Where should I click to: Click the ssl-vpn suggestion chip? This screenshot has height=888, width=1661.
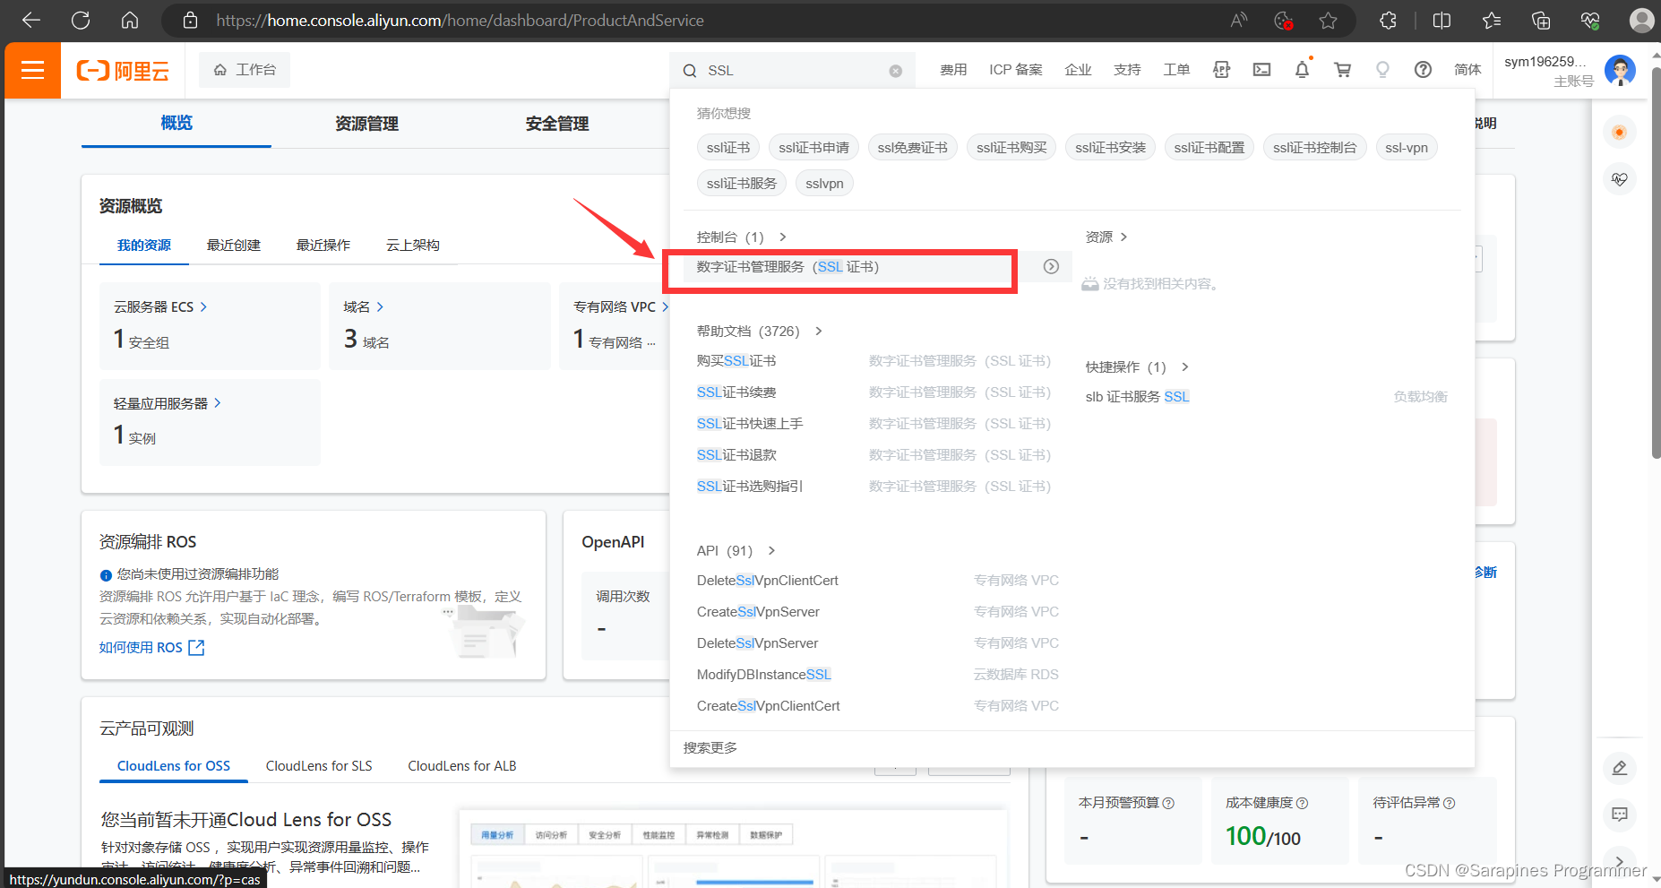pos(1407,148)
